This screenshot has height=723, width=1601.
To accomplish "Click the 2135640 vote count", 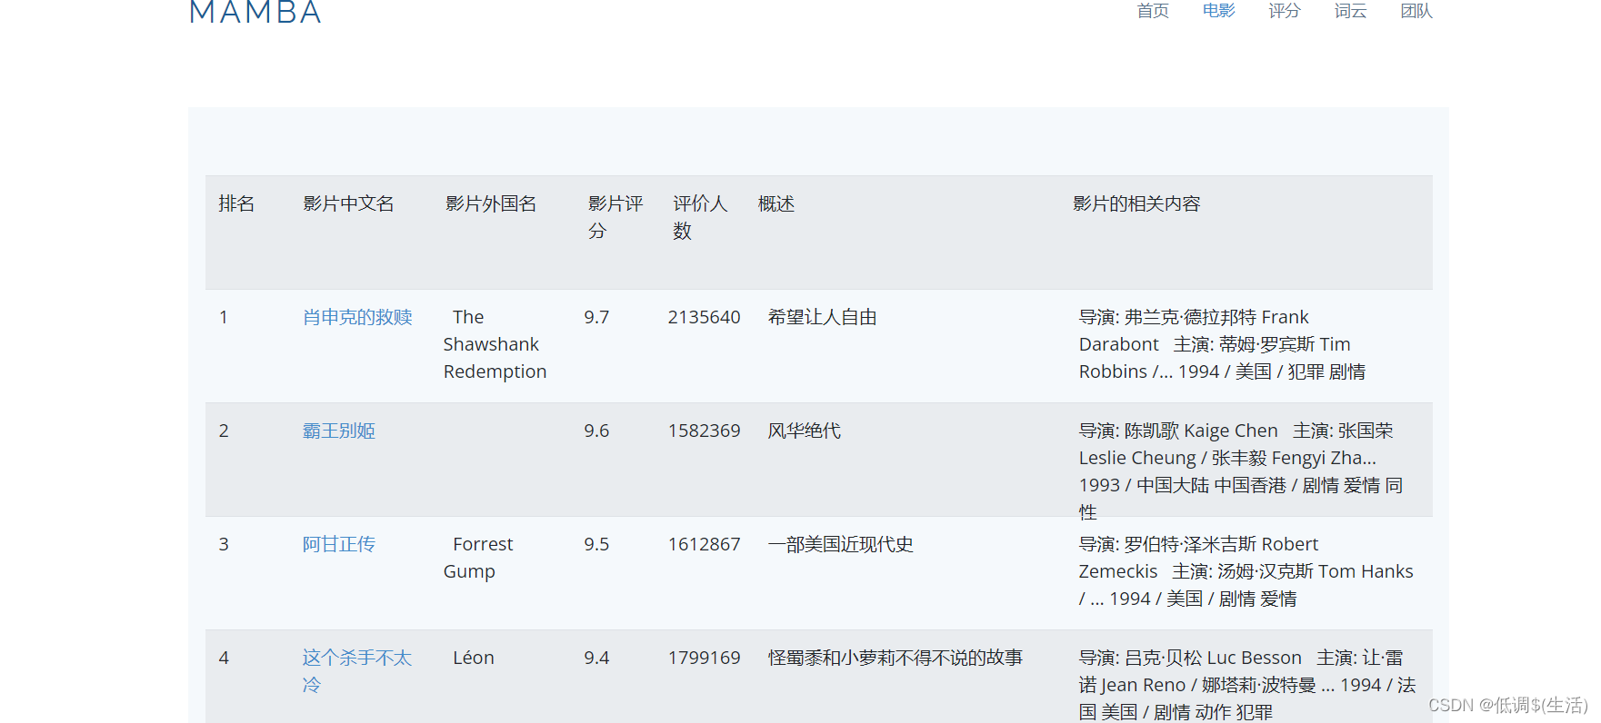I will 704,317.
